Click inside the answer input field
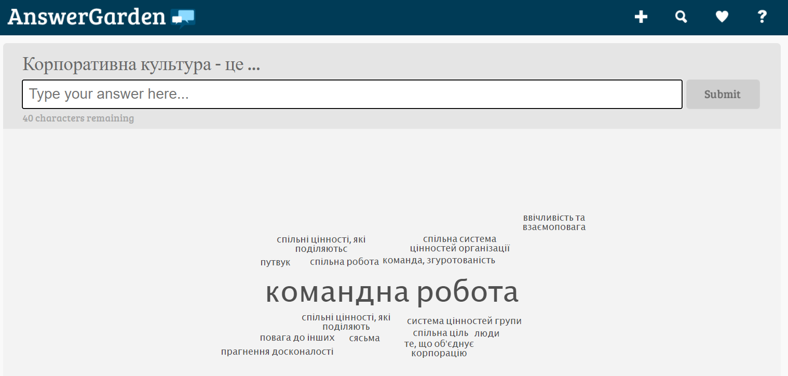 tap(352, 94)
